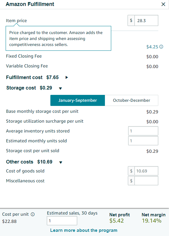Screen dimensions: 169x236
Task: Close the Amazon Fulfillment panel
Action: (x=163, y=4)
